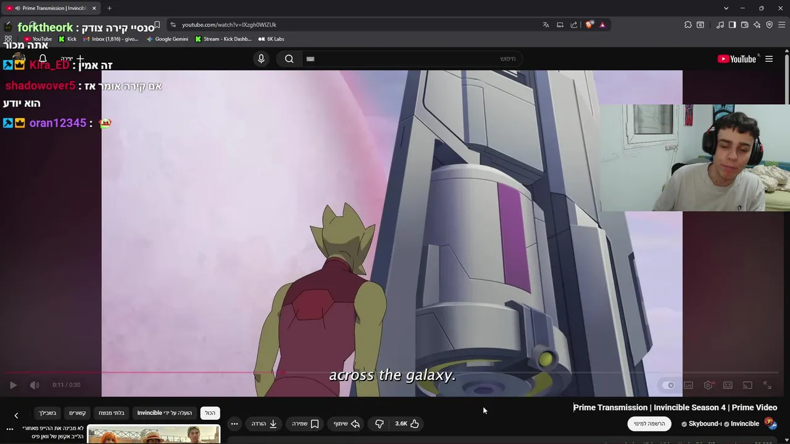Open more actions three-dot menu
Image resolution: width=790 pixels, height=444 pixels.
(x=235, y=424)
